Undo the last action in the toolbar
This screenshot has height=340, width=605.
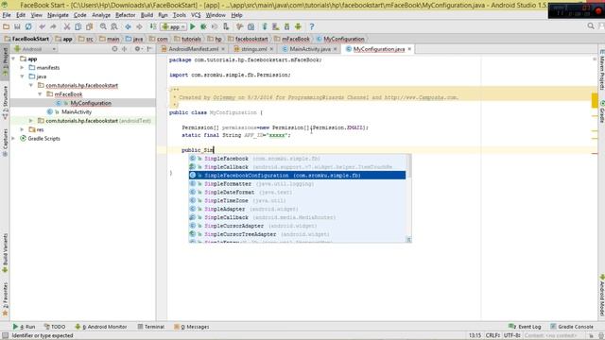pyautogui.click(x=42, y=26)
